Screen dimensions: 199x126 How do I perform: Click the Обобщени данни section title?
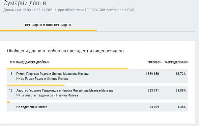(66, 51)
